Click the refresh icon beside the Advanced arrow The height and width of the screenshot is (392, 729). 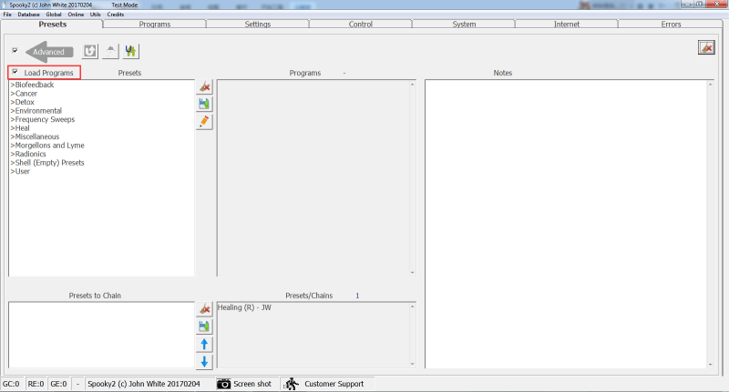click(90, 52)
